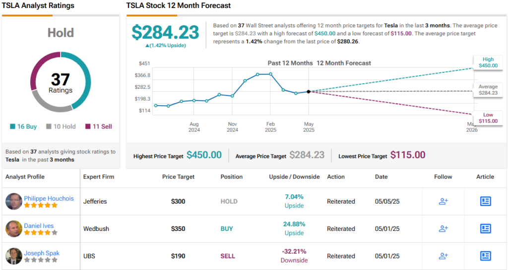Screen dimensions: 508x270
Task: Click the Hold consensus rating heading
Action: tap(61, 33)
